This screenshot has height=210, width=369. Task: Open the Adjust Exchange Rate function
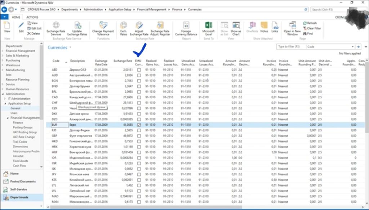139,25
